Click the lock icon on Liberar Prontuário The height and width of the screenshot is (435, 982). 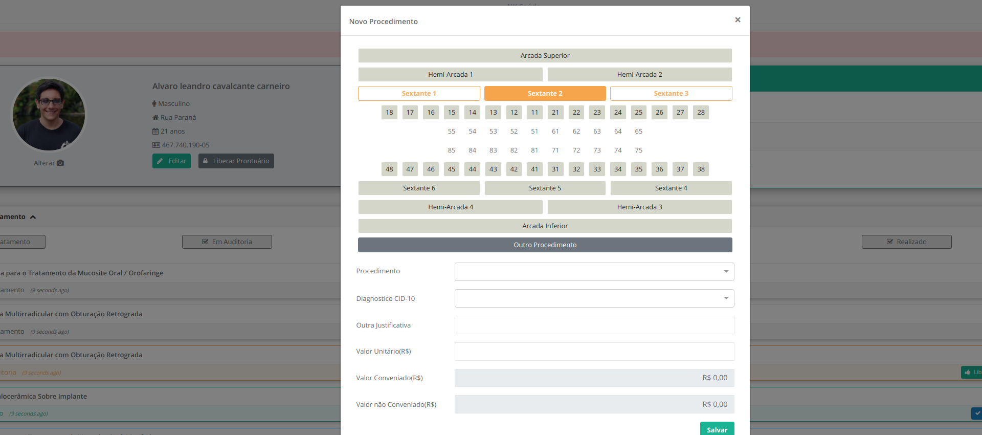pyautogui.click(x=206, y=161)
